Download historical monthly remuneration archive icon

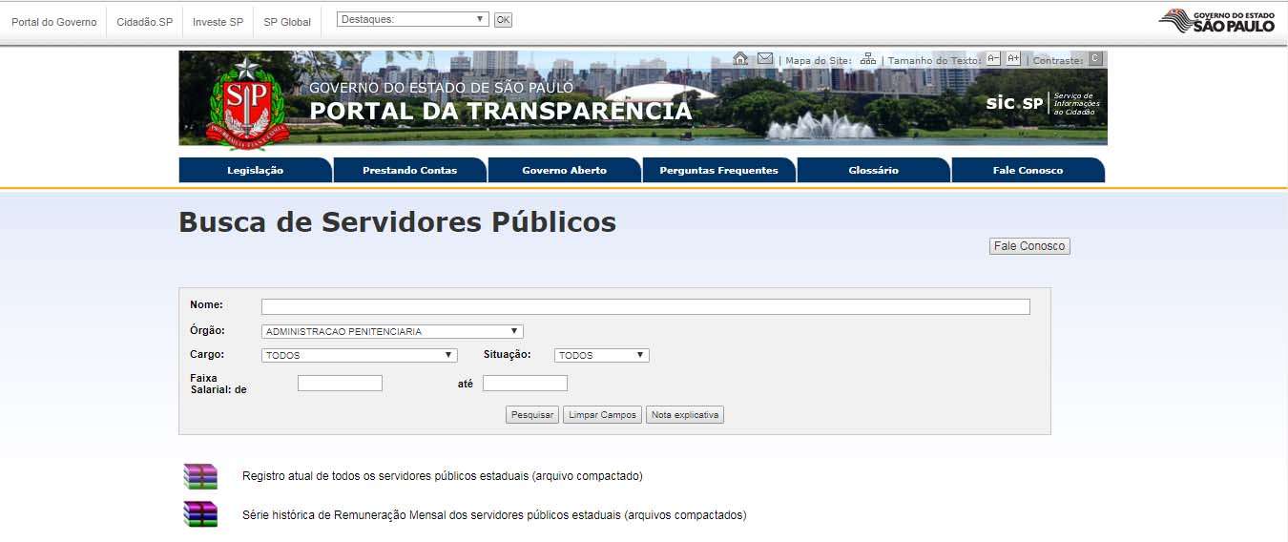(200, 515)
